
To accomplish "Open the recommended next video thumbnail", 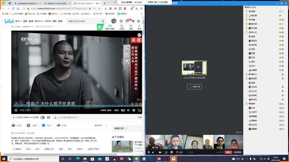I will [122, 146].
